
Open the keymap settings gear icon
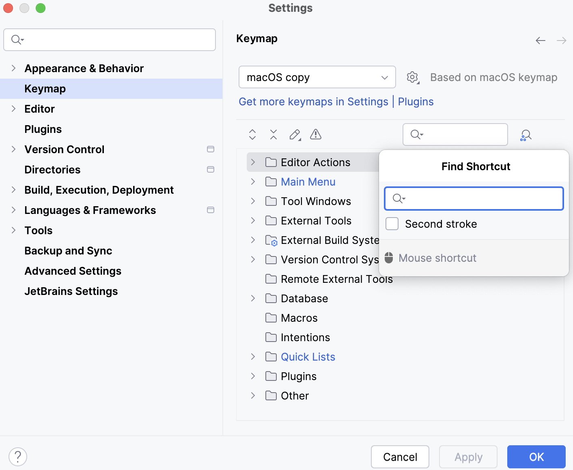click(x=412, y=77)
